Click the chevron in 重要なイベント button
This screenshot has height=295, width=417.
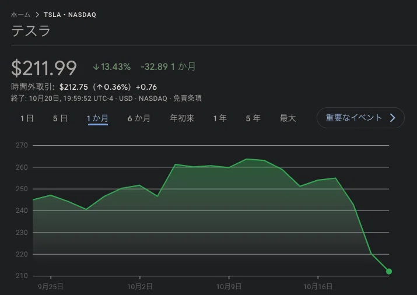click(x=393, y=118)
